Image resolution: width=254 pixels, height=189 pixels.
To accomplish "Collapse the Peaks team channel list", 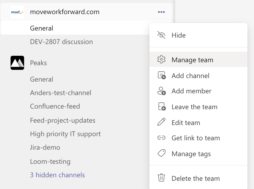I will (x=39, y=63).
